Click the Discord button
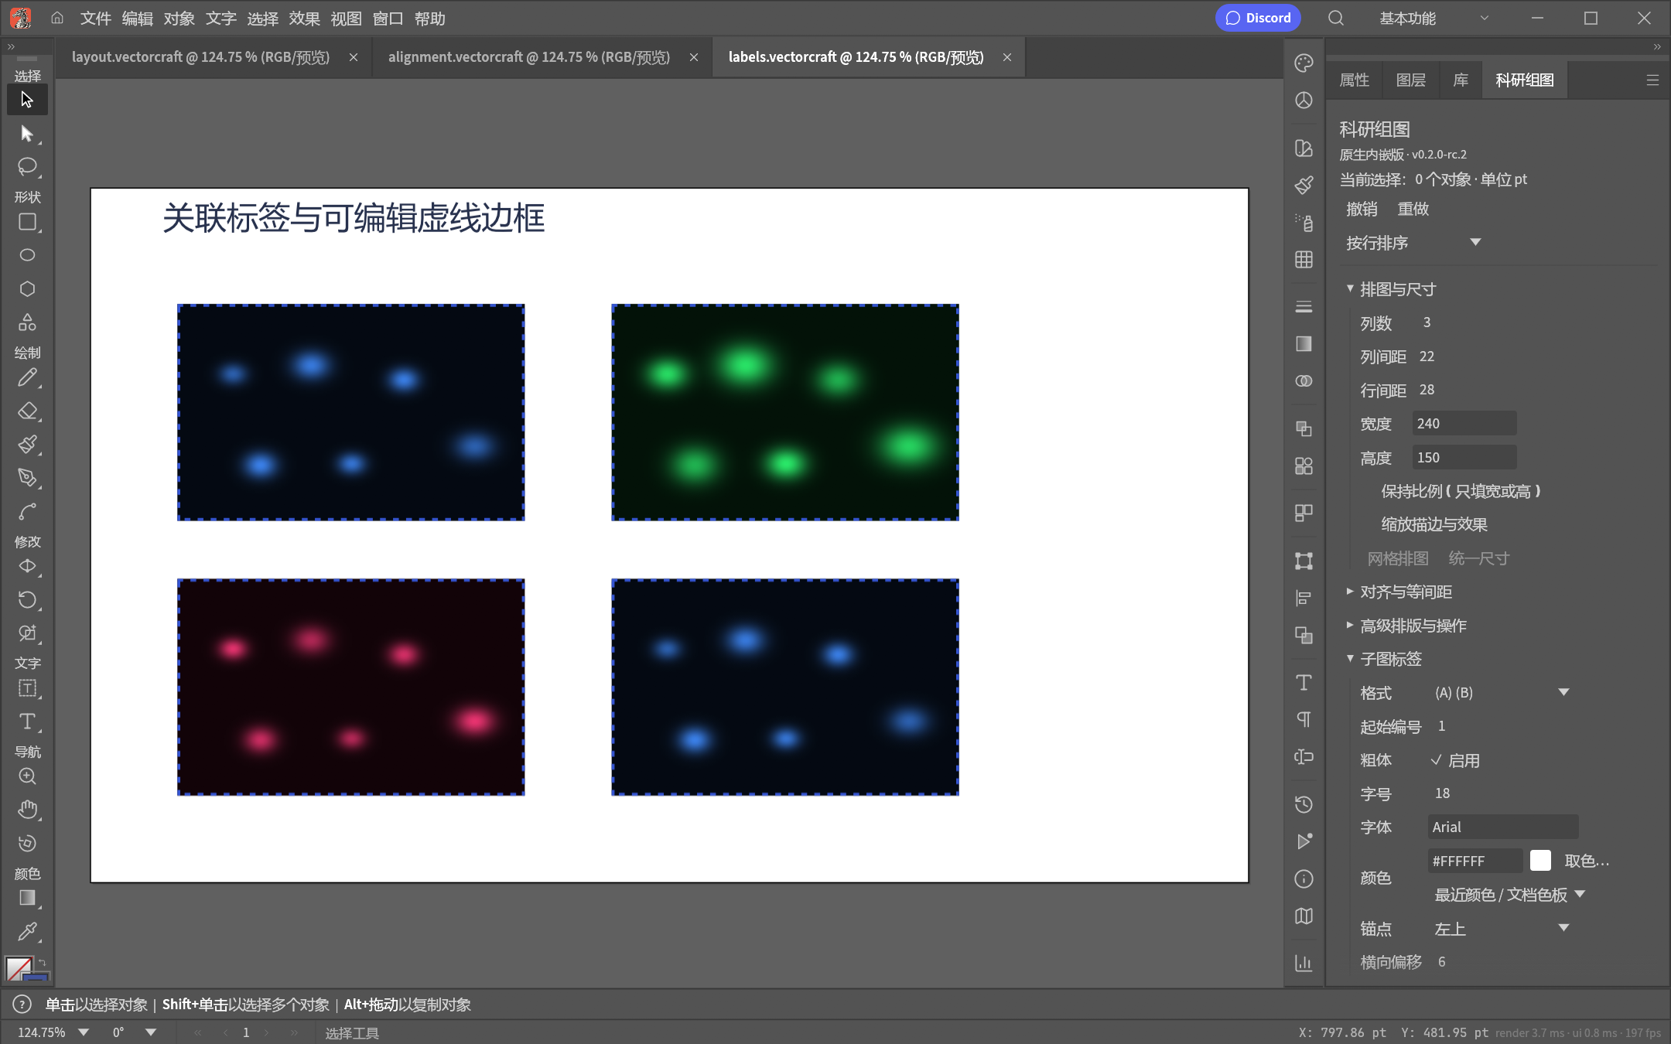The width and height of the screenshot is (1671, 1044). [x=1258, y=18]
